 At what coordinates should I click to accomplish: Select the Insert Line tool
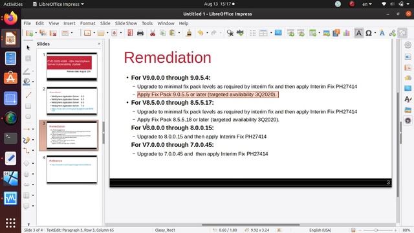tap(28, 95)
